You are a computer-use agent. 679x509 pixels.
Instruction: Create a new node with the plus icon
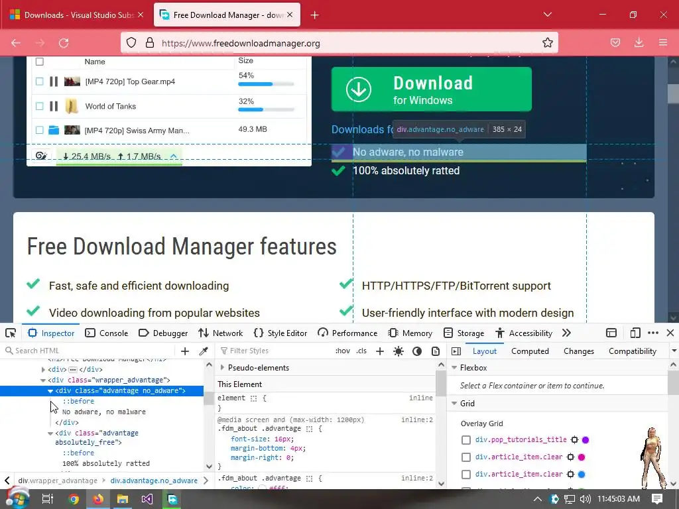coord(185,351)
